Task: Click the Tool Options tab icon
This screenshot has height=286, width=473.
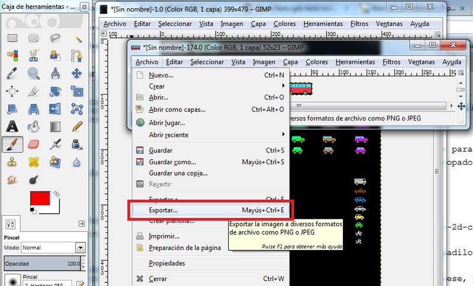Action: click(x=11, y=224)
